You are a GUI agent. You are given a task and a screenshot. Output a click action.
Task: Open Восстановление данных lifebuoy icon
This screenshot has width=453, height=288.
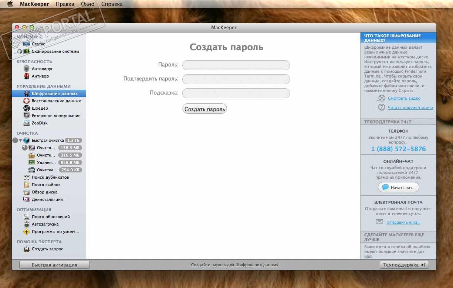pos(27,101)
